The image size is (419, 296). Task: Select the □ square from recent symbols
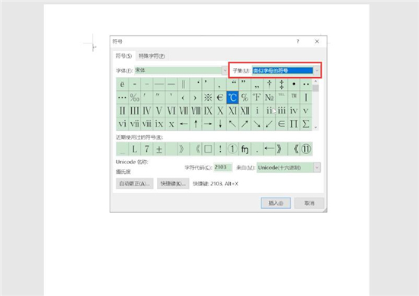pos(208,149)
